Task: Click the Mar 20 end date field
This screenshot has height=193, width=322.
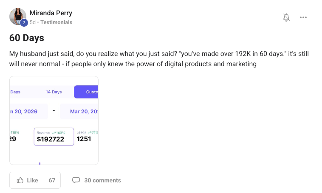Action: point(80,112)
